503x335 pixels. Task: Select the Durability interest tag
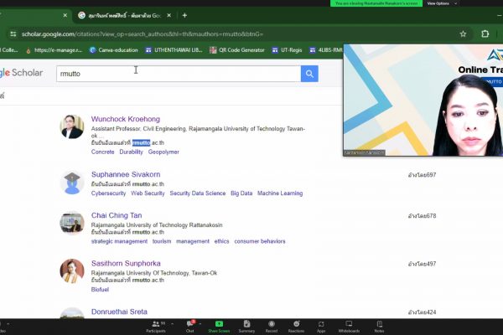coord(132,152)
